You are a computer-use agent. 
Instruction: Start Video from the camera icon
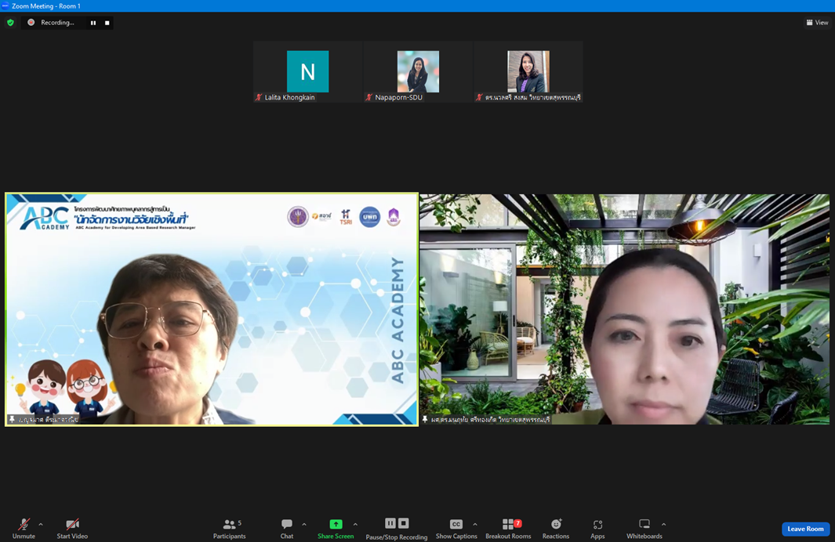pos(72,526)
